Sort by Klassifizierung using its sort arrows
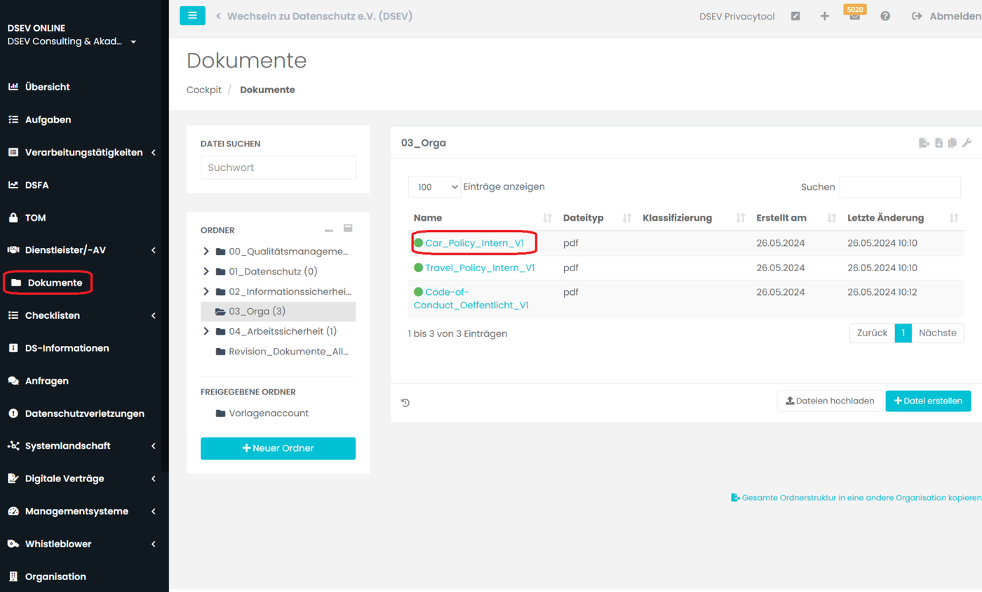 [740, 218]
